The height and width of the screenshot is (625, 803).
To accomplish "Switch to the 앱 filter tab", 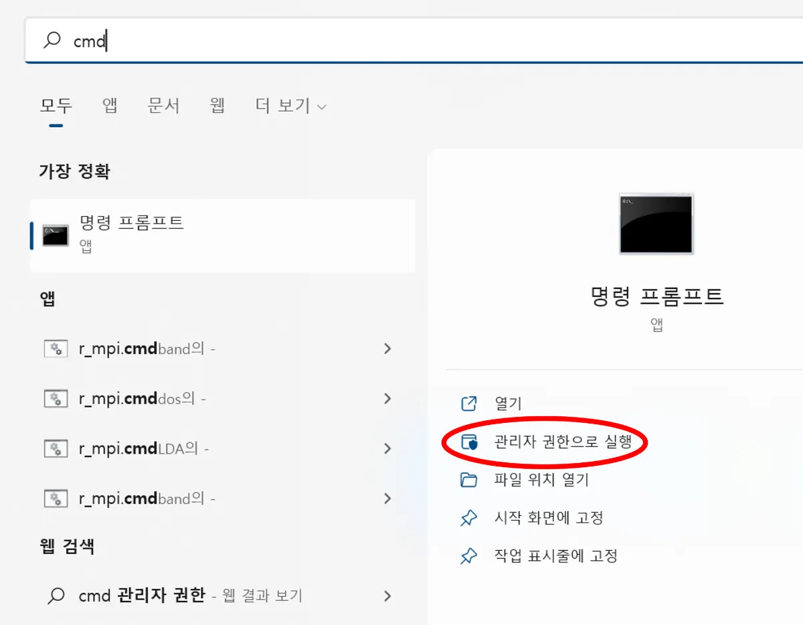I will [110, 105].
